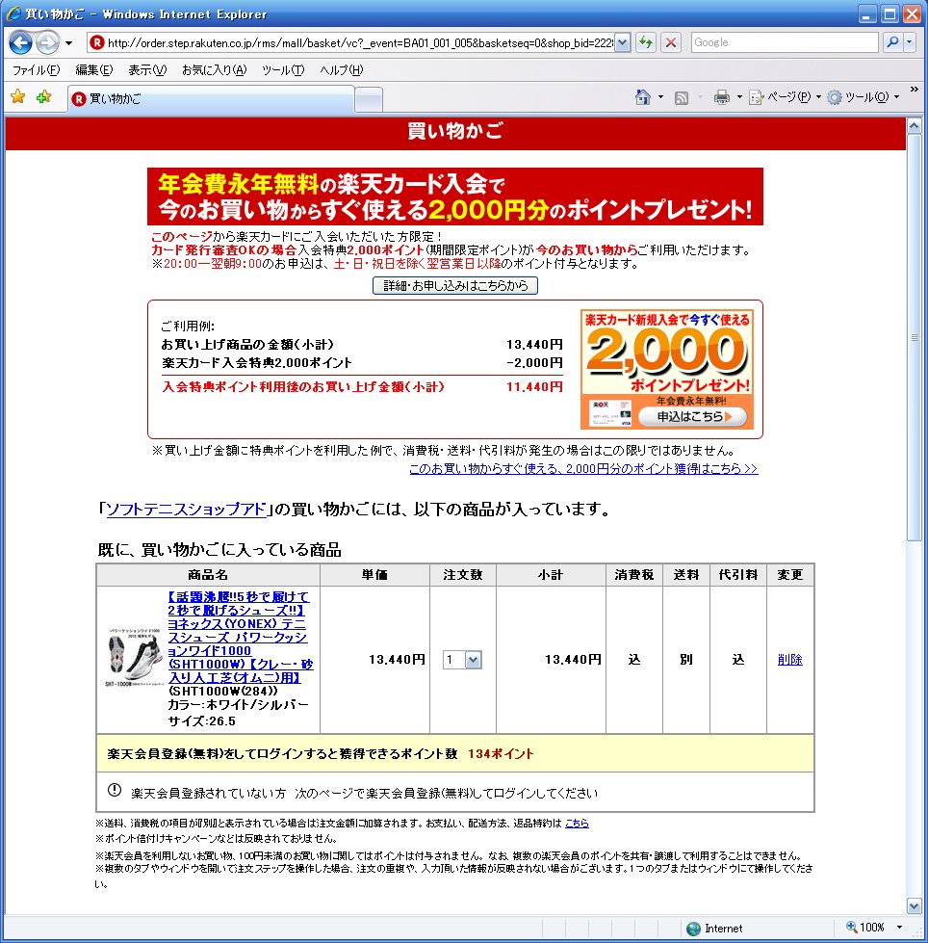
Task: Select the 11,440円 total amount text
Action: (x=534, y=386)
